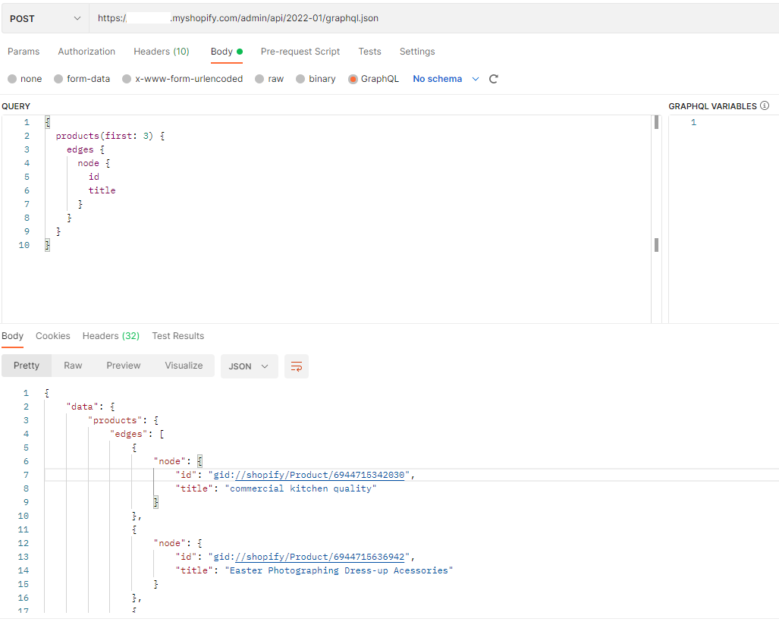Open the response Headers (32) tab

pyautogui.click(x=111, y=336)
